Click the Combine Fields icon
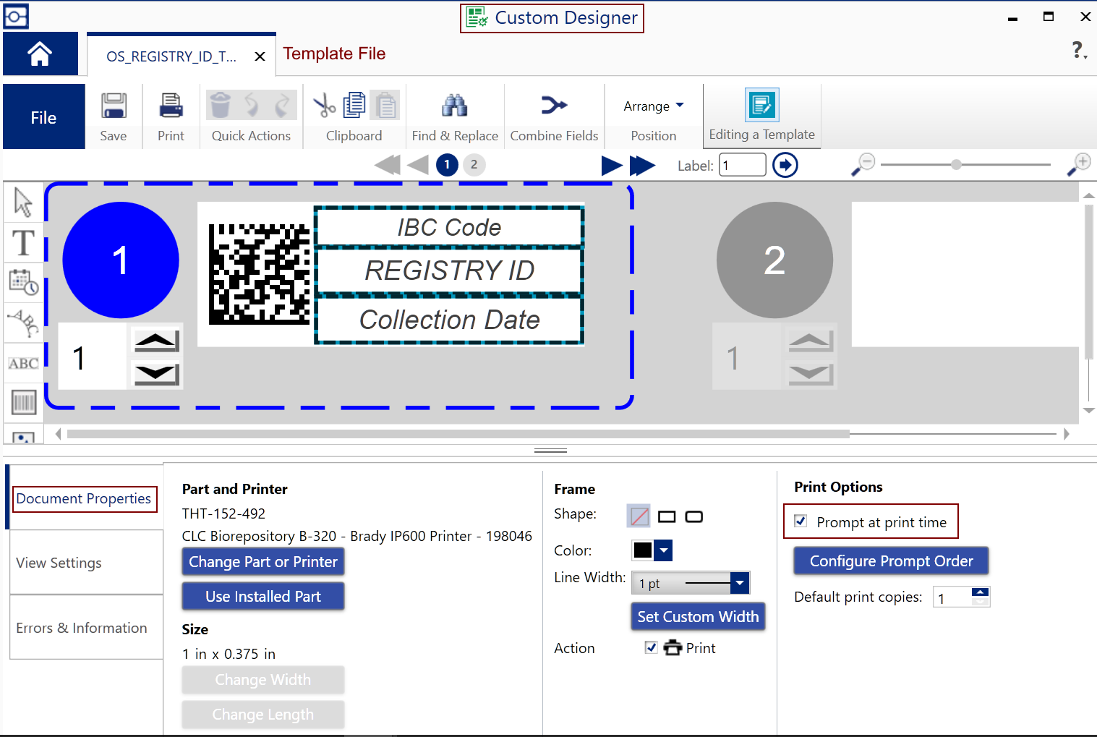Viewport: 1097px width, 737px height. coord(554,106)
